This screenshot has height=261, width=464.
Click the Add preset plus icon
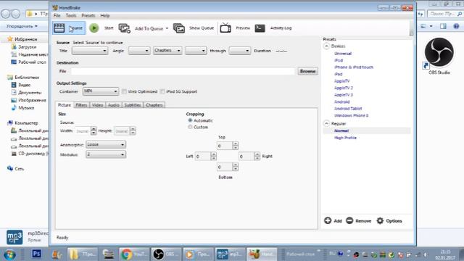[328, 220]
